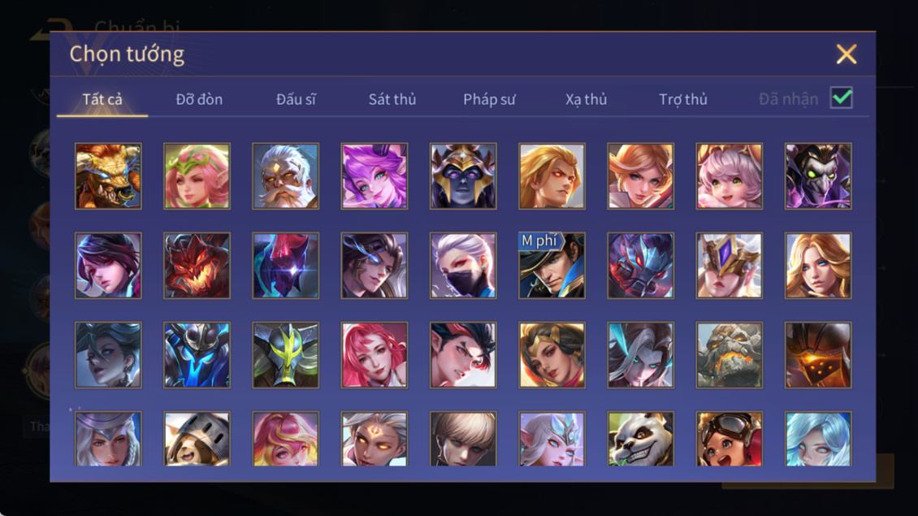
Task: Choose the red demon face hero
Action: (197, 266)
